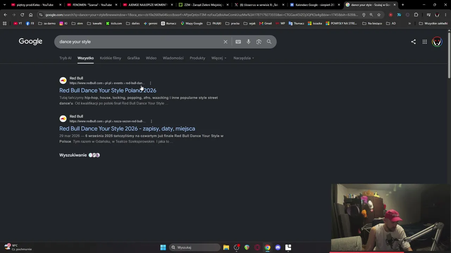Open the on-screen keyboard input tool
451x253 pixels.
coord(238,42)
